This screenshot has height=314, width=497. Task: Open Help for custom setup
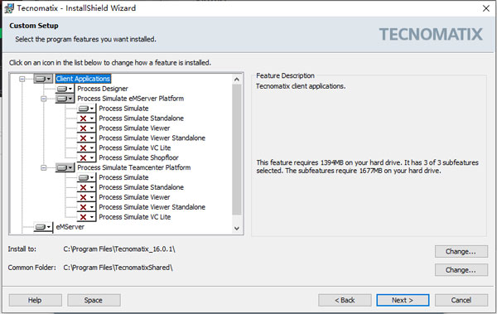click(35, 300)
